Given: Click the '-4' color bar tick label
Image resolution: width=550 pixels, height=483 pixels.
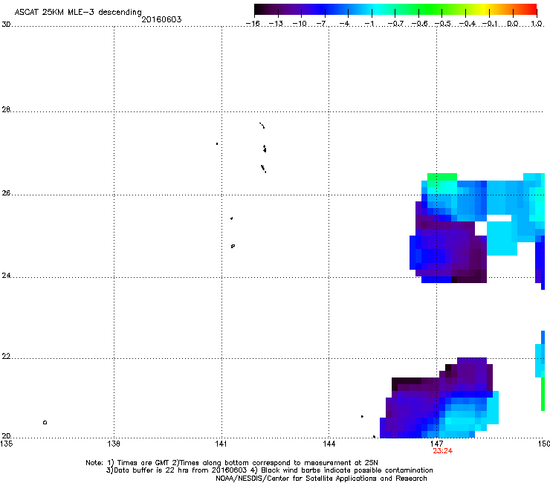Looking at the screenshot, I should point(344,24).
